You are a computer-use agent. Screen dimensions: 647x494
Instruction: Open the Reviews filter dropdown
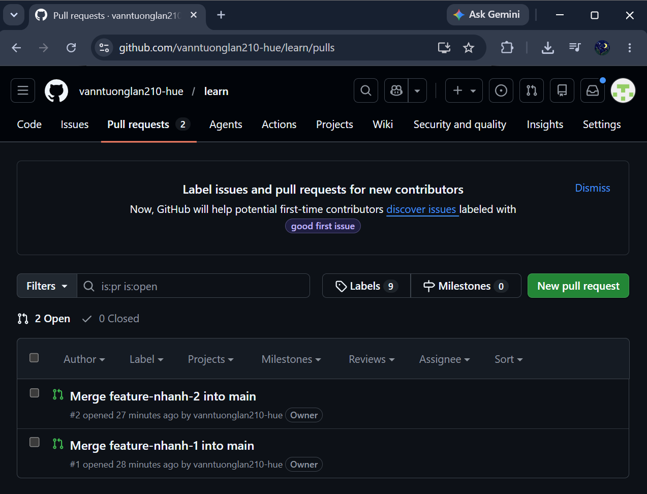[x=372, y=359]
